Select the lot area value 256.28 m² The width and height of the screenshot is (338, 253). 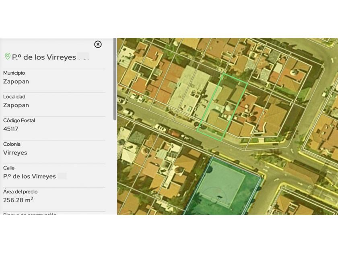[x=19, y=200]
